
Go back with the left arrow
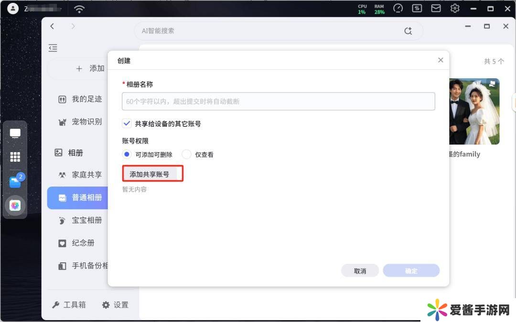click(53, 27)
